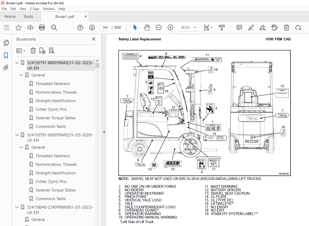Open the Attachments paperclip panel
Viewport: 309px width, 226px height.
tap(6, 68)
